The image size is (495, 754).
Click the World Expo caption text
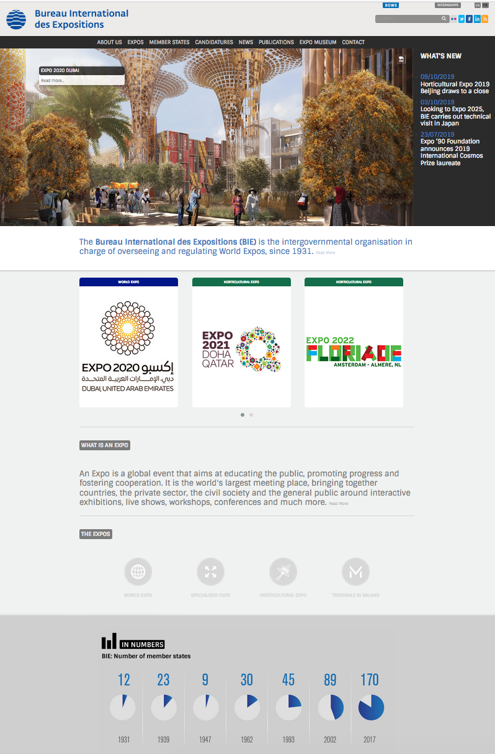(138, 595)
